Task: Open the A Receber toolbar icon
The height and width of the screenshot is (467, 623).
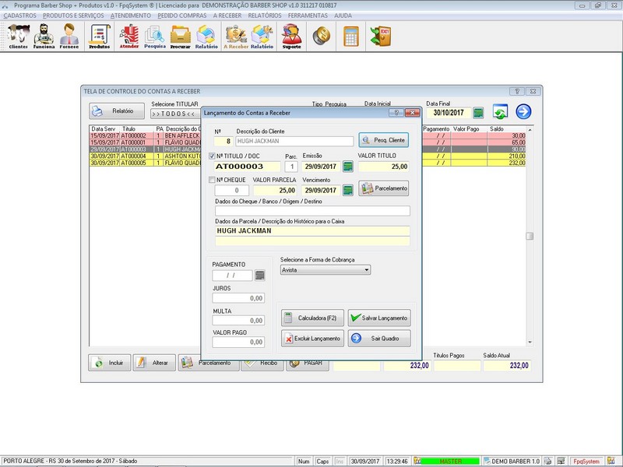Action: coord(236,36)
